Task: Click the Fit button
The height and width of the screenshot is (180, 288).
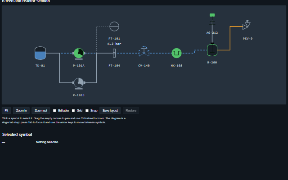Action: pos(6,111)
